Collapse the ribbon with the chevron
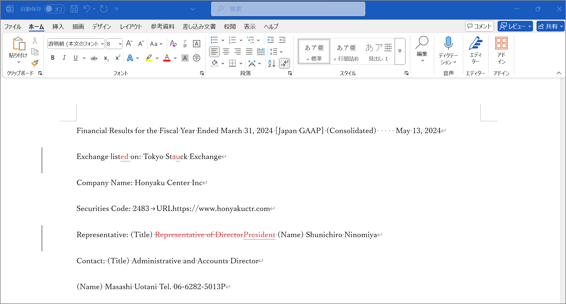This screenshot has height=304, width=566. pyautogui.click(x=559, y=73)
